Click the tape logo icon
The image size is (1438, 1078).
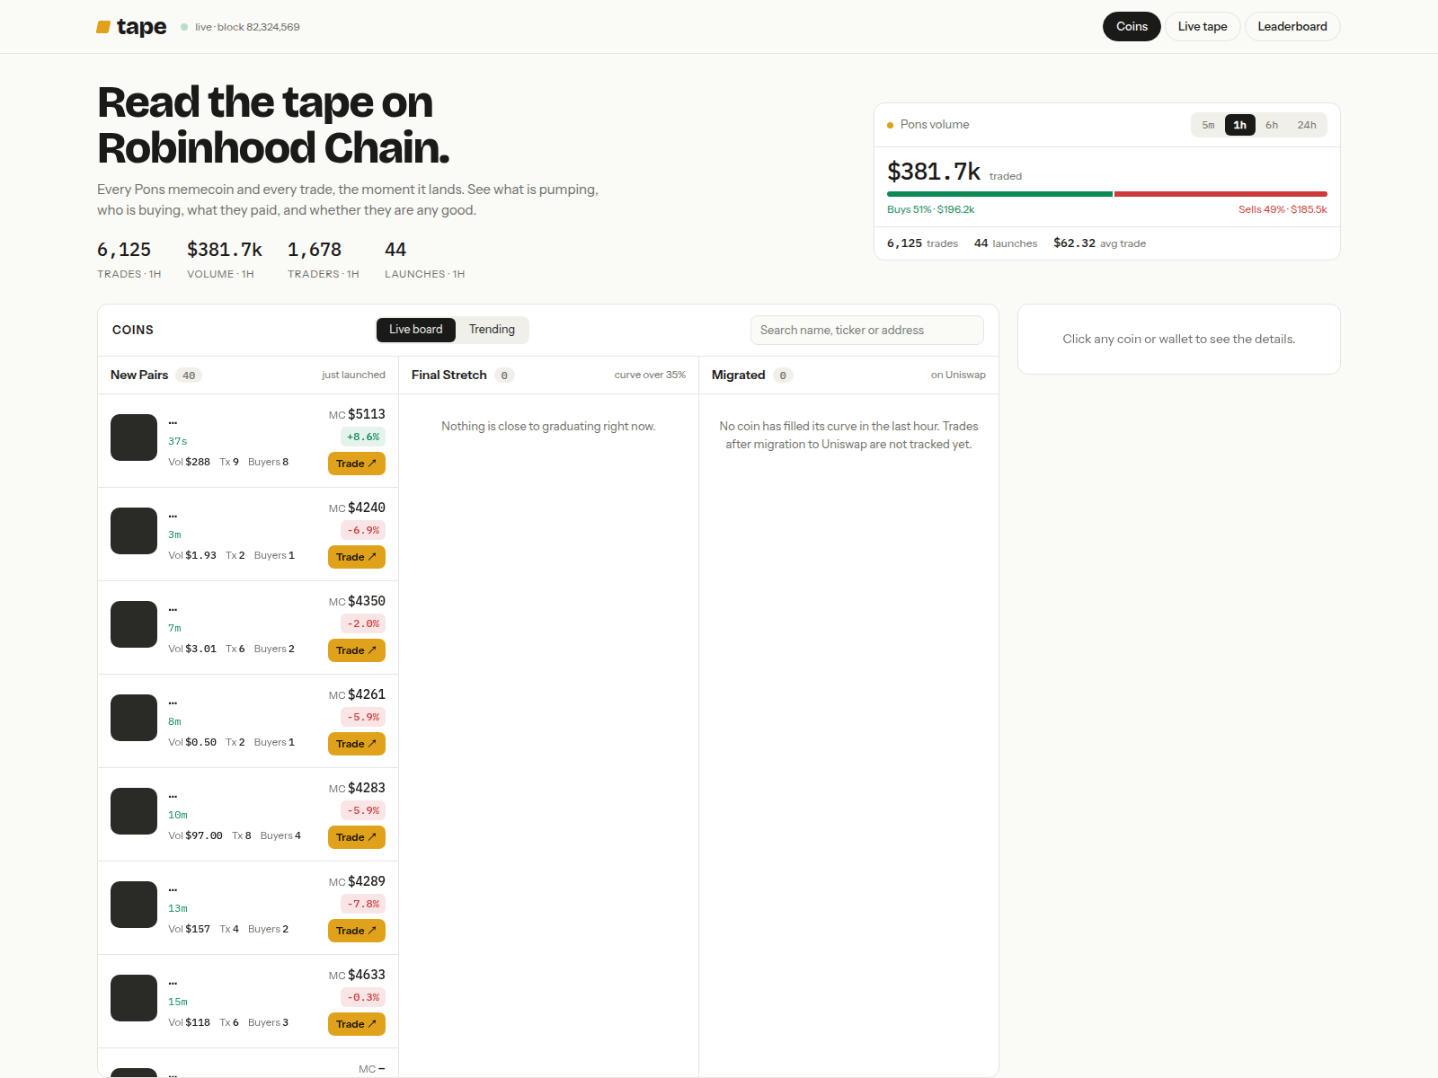tap(103, 27)
